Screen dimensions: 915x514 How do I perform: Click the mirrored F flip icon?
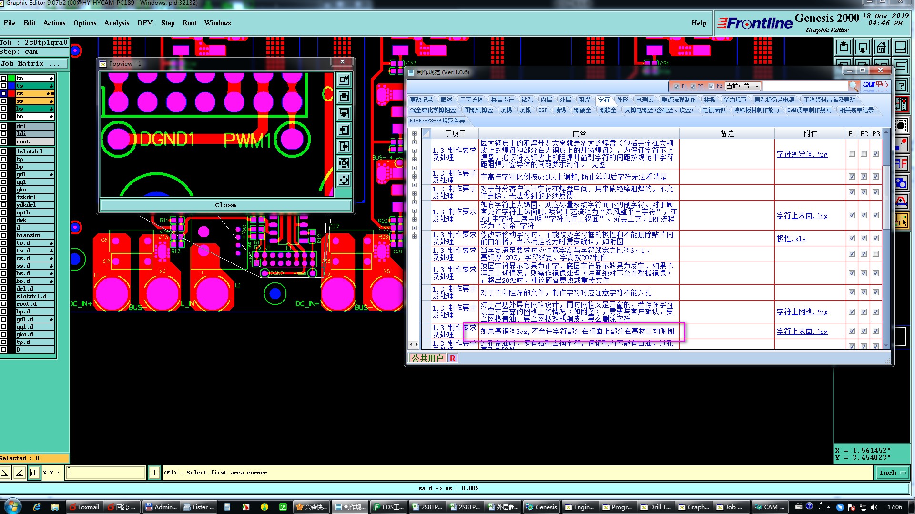coord(901,164)
